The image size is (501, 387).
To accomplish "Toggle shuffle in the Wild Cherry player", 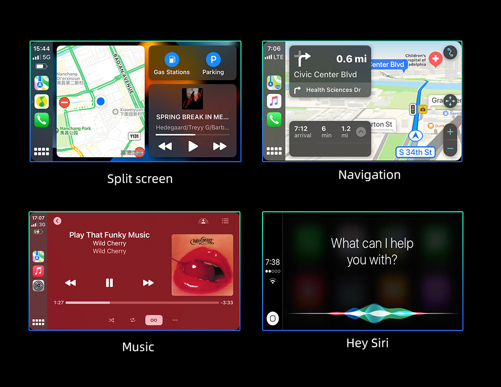I will point(111,320).
